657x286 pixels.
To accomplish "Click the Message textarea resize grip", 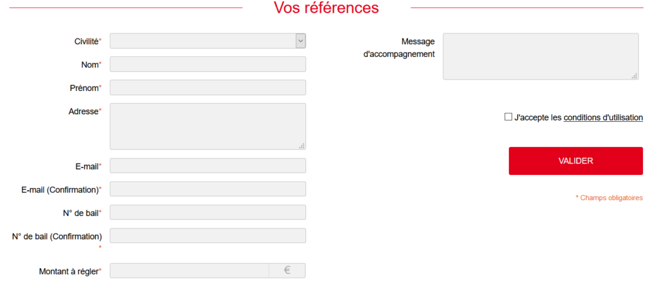I will point(635,76).
